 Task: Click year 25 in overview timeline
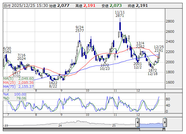(x=113, y=125)
